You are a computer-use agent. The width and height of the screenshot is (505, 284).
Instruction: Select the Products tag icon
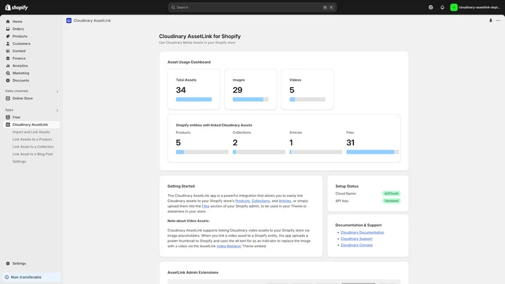8,37
